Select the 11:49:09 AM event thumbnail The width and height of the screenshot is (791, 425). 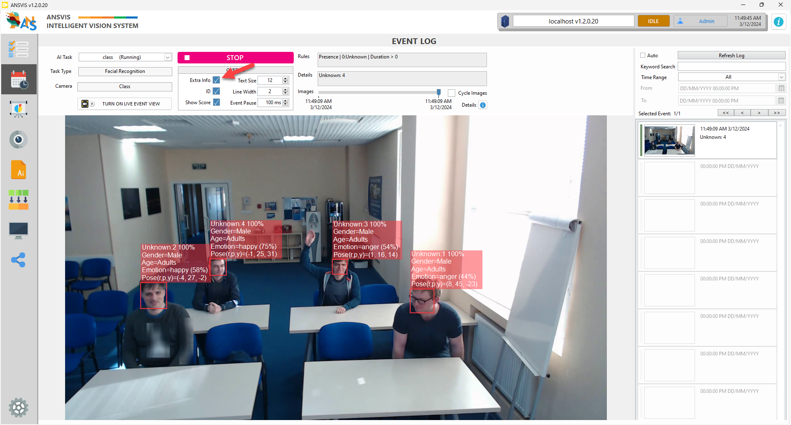669,140
